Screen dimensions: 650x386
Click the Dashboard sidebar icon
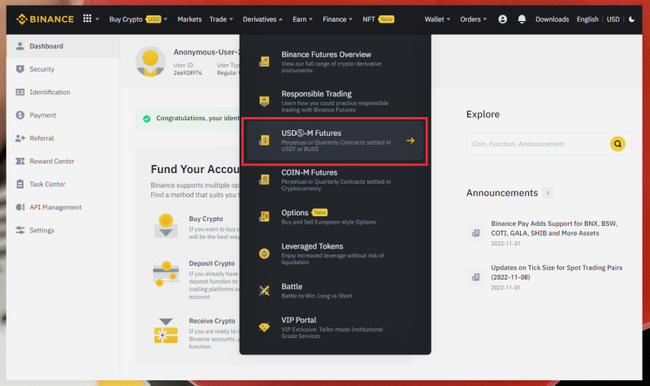tap(19, 46)
